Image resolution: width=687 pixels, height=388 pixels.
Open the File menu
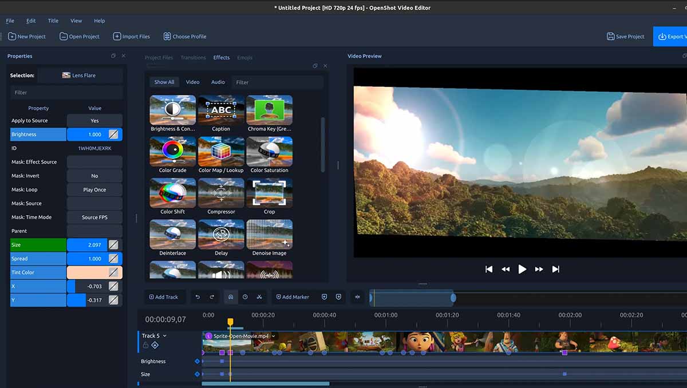(10, 21)
